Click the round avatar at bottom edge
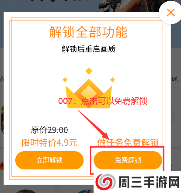181x193 pixels. tap(25, 191)
